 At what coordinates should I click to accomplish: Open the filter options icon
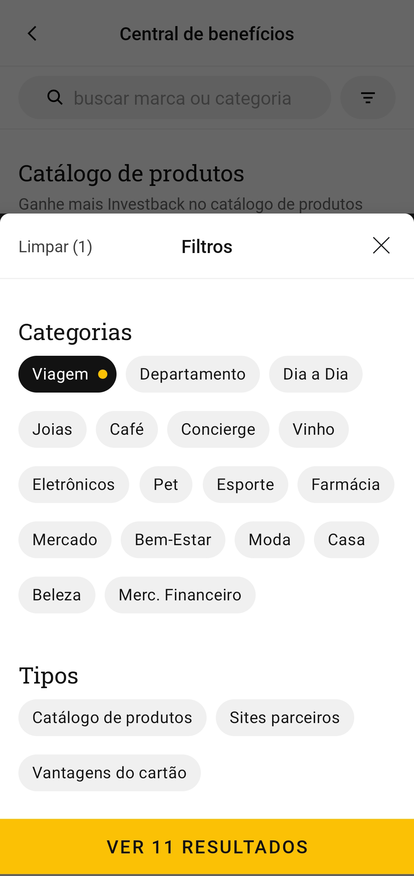[368, 97]
